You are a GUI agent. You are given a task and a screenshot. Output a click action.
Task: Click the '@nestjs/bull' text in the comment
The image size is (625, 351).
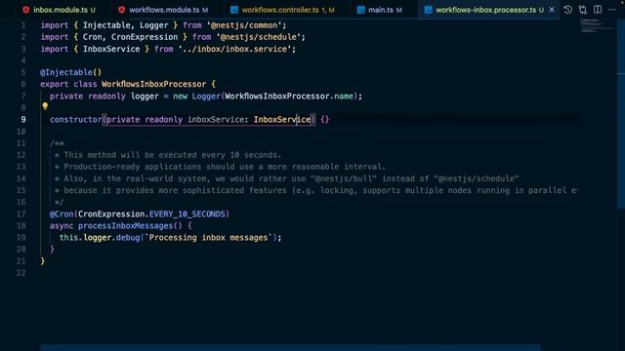point(343,178)
